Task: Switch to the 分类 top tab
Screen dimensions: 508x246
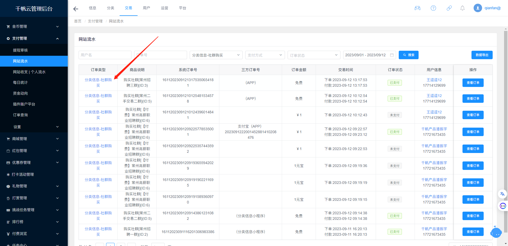Action: 111,8
